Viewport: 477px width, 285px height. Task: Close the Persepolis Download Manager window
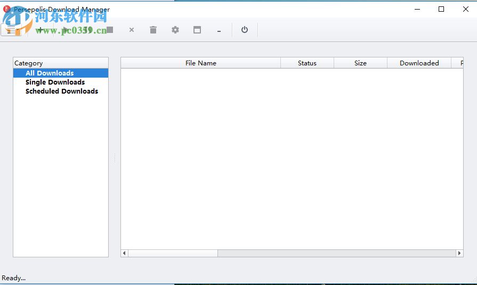click(466, 9)
